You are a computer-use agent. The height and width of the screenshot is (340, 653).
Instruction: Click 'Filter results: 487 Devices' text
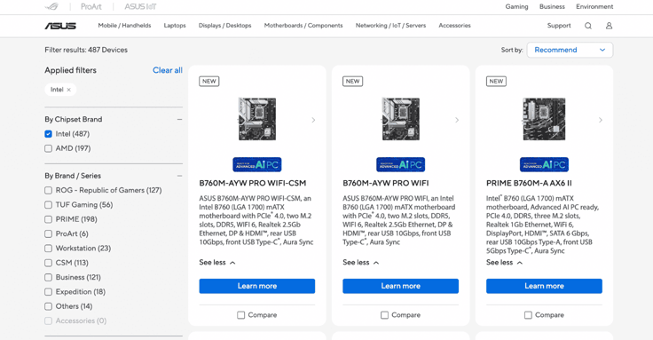pos(86,50)
